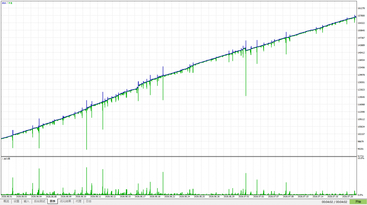Image resolution: width=367 pixels, height=205 pixels.
Task: Open the 优化结果 tab
Action: [65, 201]
